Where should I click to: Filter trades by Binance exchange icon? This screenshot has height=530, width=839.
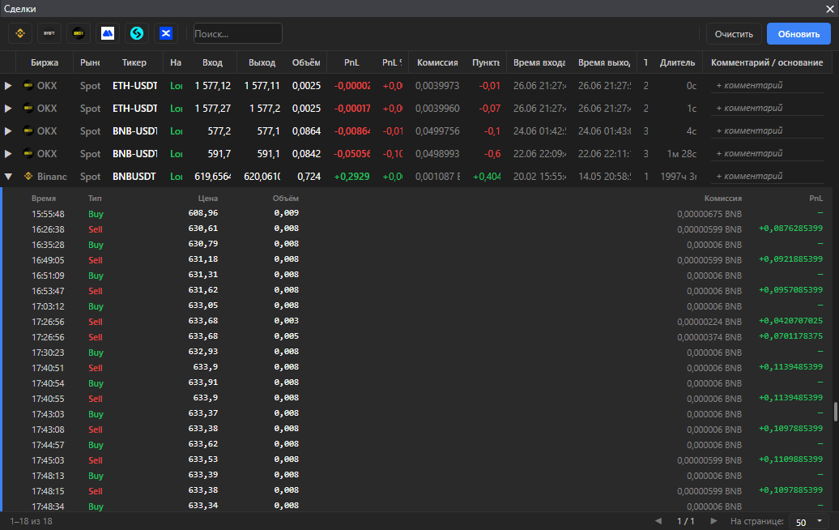tap(20, 34)
